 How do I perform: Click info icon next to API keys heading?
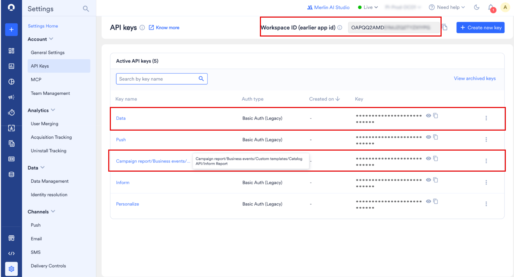pos(142,28)
